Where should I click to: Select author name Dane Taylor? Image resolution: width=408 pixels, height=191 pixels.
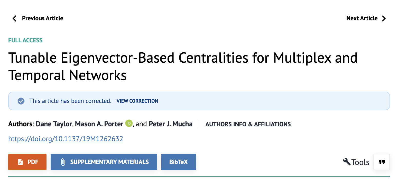point(54,124)
